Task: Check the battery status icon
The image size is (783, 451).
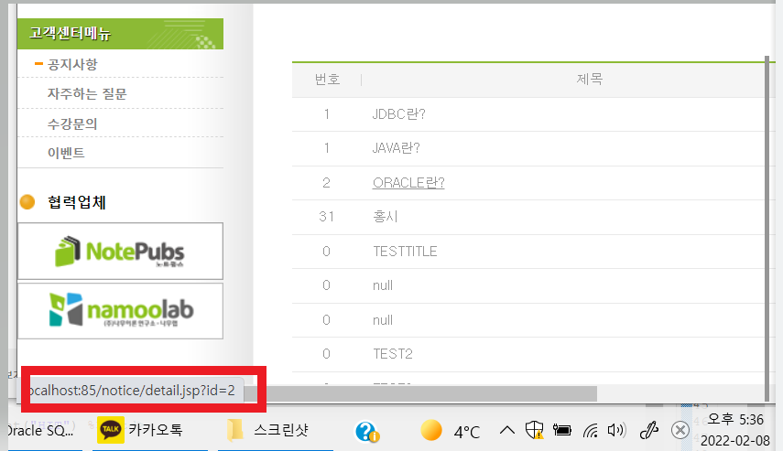Action: click(561, 430)
